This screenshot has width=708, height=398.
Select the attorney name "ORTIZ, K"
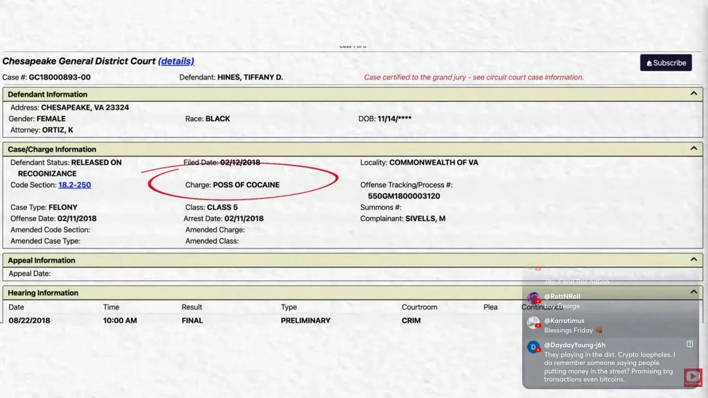(x=58, y=130)
